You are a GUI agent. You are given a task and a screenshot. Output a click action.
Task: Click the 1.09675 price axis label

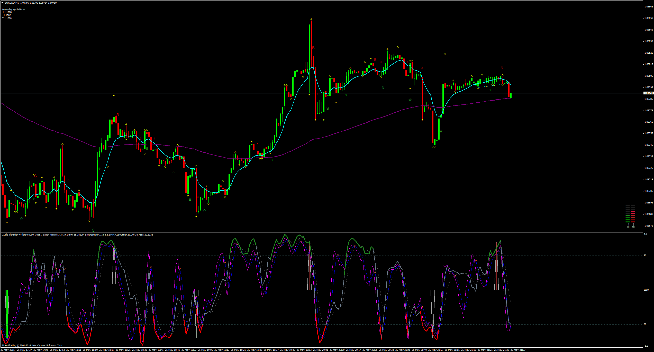tap(649, 226)
